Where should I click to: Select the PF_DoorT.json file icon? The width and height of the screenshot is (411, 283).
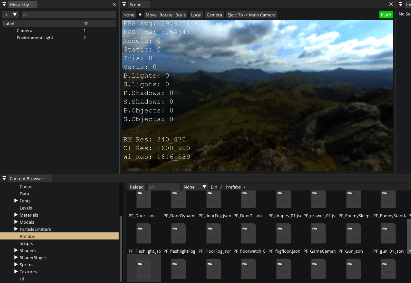click(x=249, y=199)
